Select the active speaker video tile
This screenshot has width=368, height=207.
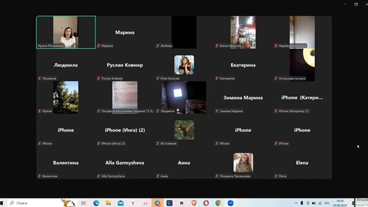(x=66, y=32)
